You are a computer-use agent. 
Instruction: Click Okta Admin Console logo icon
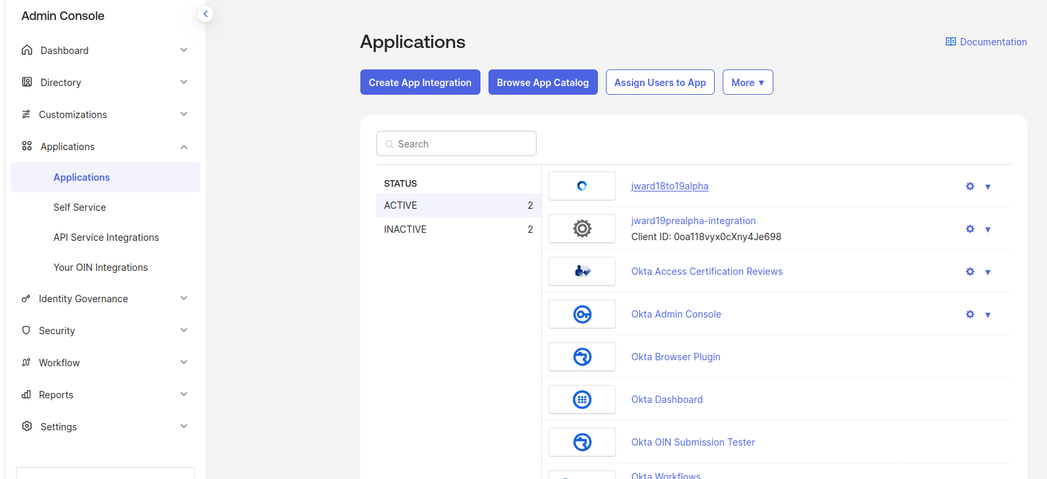click(x=582, y=314)
